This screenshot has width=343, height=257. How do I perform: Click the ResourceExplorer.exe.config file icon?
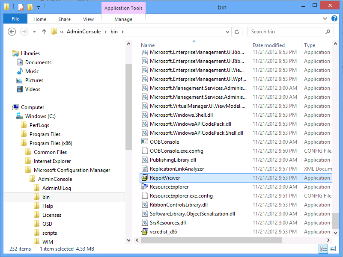[x=145, y=195]
